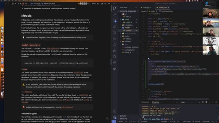Open the Help menu in menu bar

coord(39,1)
